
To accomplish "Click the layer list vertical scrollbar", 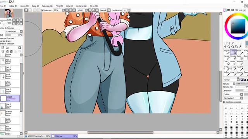I will tap(21, 87).
